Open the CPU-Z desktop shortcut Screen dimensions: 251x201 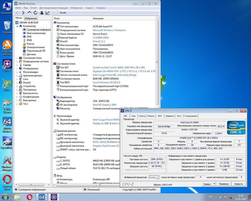[x=7, y=65]
